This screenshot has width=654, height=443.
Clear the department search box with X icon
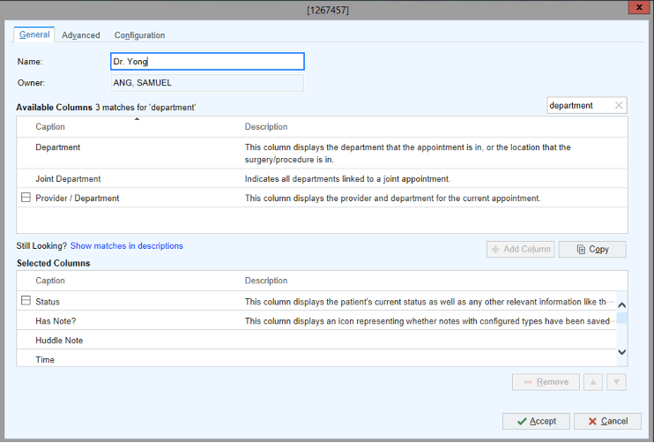click(x=619, y=105)
